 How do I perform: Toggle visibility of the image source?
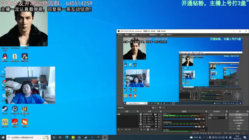click(156, 124)
